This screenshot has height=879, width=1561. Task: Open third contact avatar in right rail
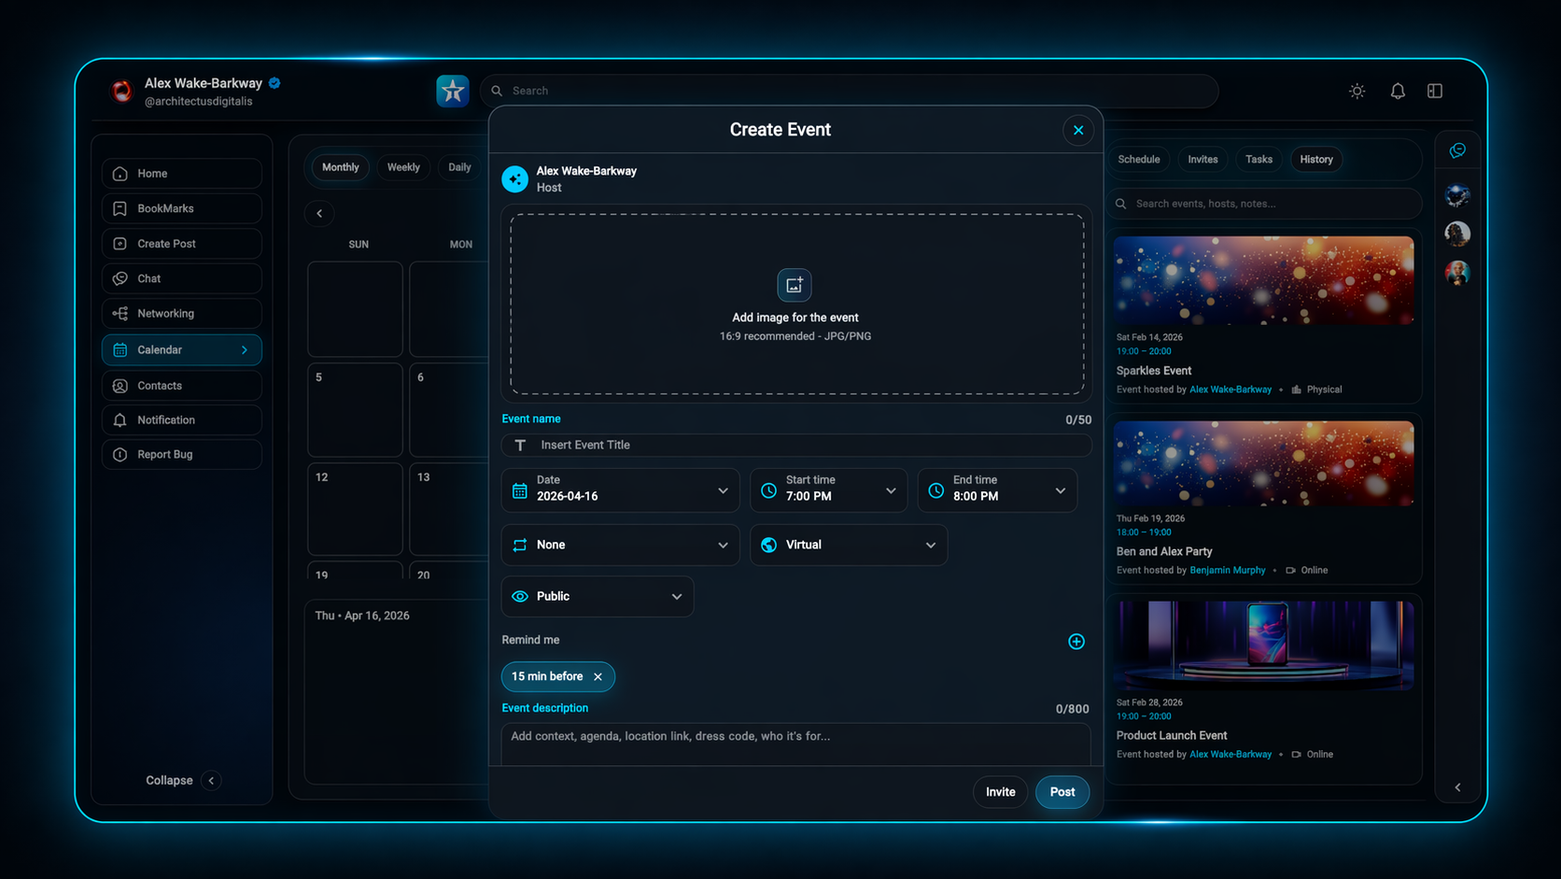coord(1457,273)
